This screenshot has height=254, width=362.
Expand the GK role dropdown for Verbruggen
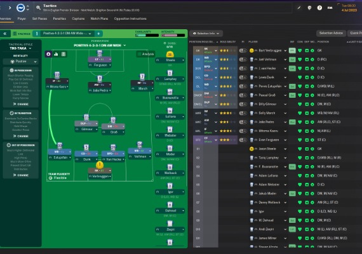[216, 51]
